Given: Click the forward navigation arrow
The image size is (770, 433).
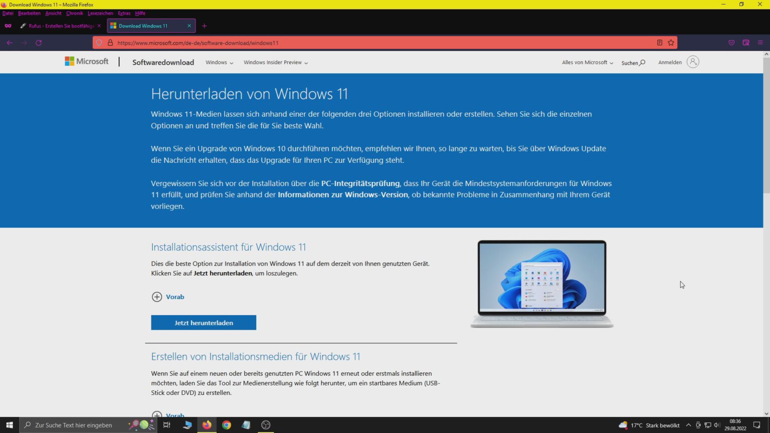Looking at the screenshot, I should (24, 43).
